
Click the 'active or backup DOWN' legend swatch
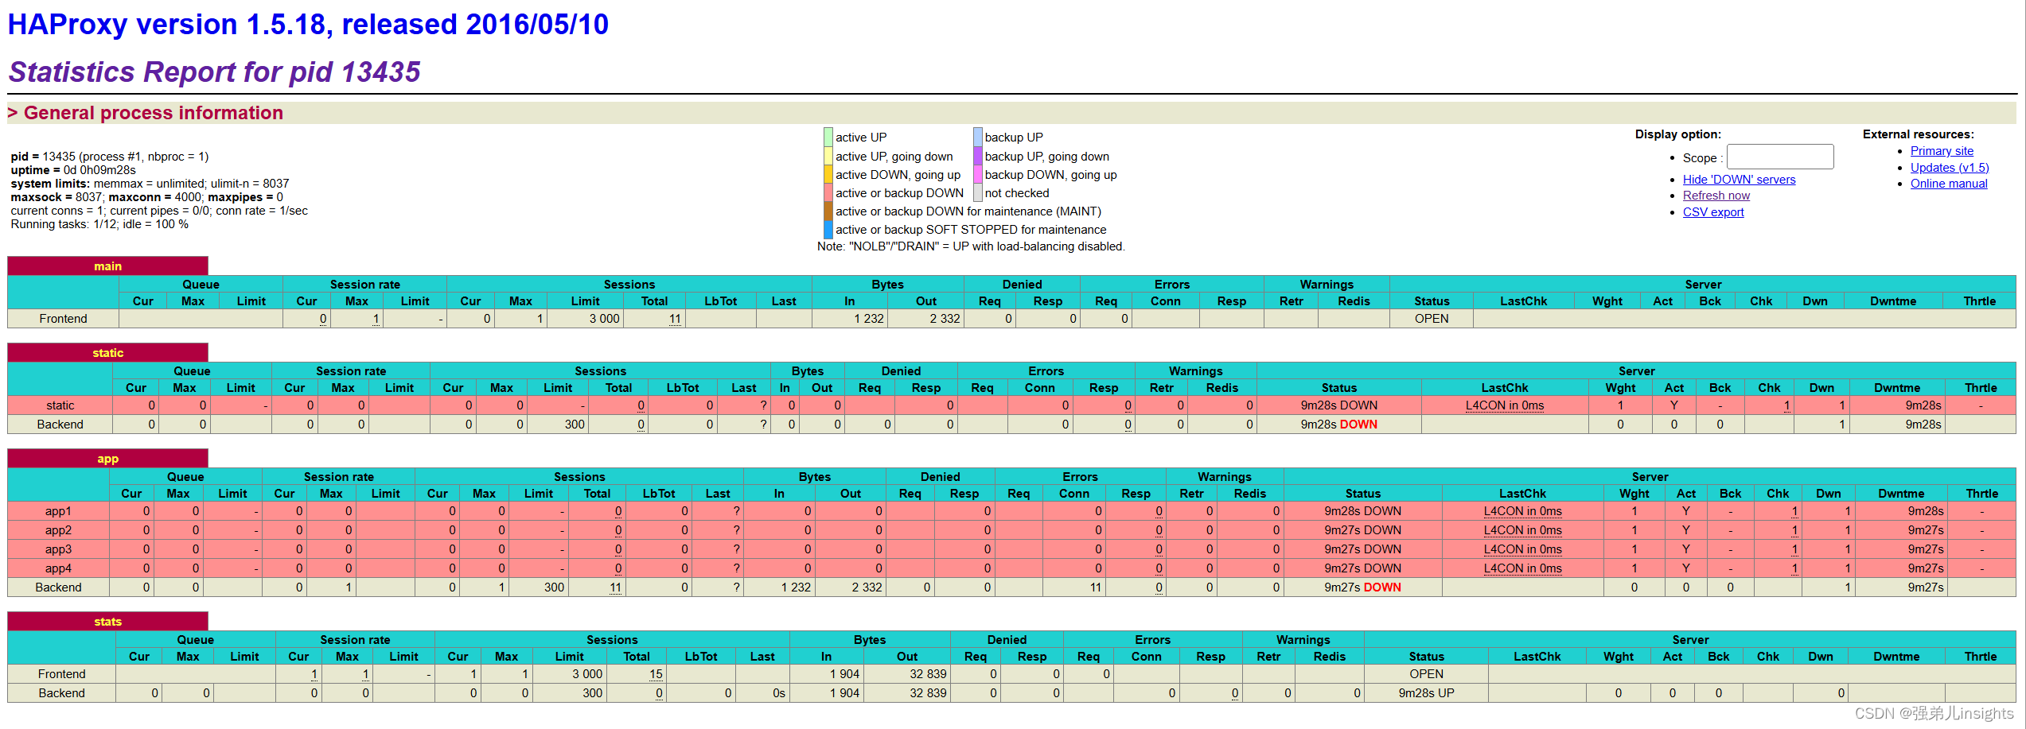pyautogui.click(x=828, y=192)
